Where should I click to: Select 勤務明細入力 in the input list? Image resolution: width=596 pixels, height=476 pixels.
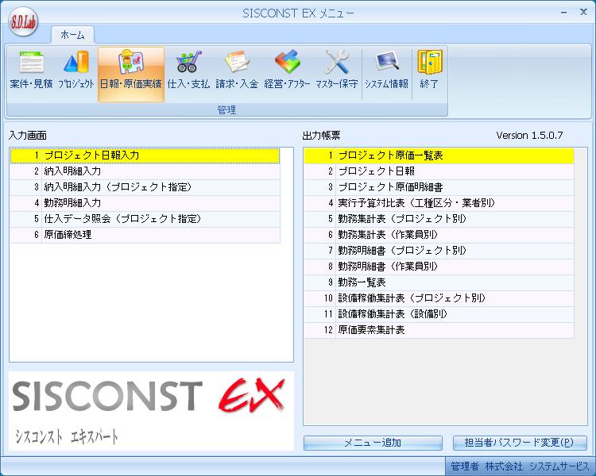pos(145,203)
